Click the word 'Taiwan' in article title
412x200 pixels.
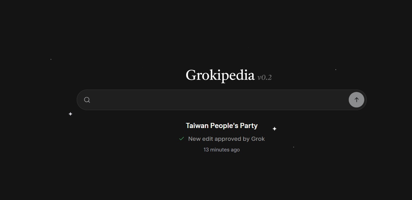(x=197, y=126)
